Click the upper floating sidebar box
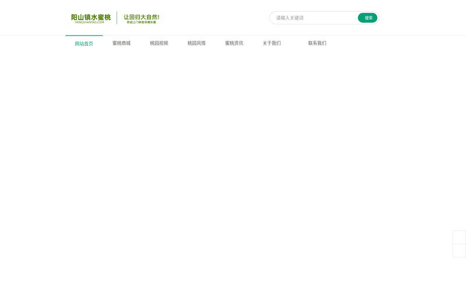The width and height of the screenshot is (466, 291). pos(459,237)
